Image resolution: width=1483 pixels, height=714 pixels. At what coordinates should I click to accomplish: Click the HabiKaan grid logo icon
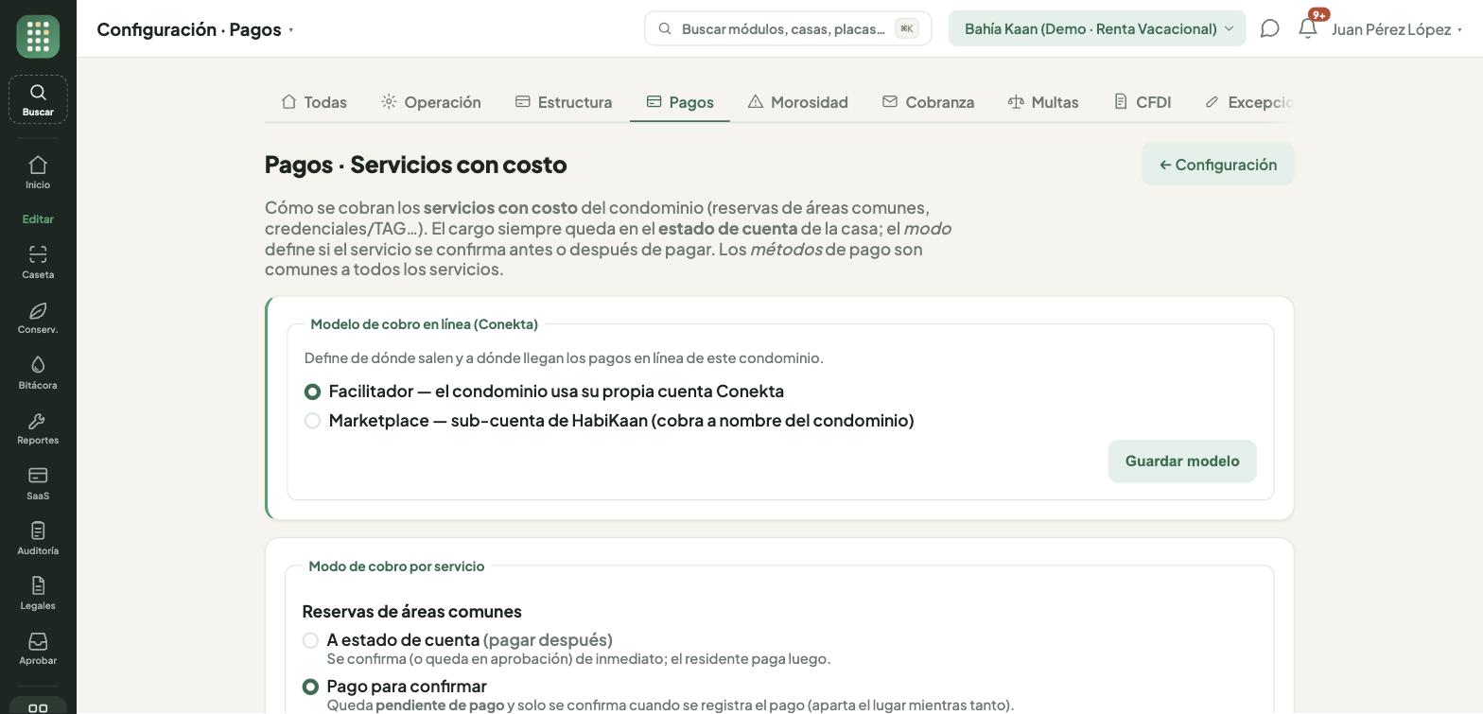click(38, 37)
